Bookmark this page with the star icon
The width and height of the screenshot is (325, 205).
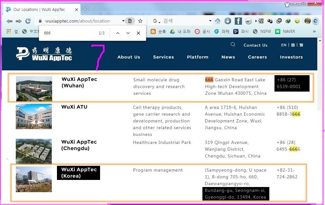[140, 21]
